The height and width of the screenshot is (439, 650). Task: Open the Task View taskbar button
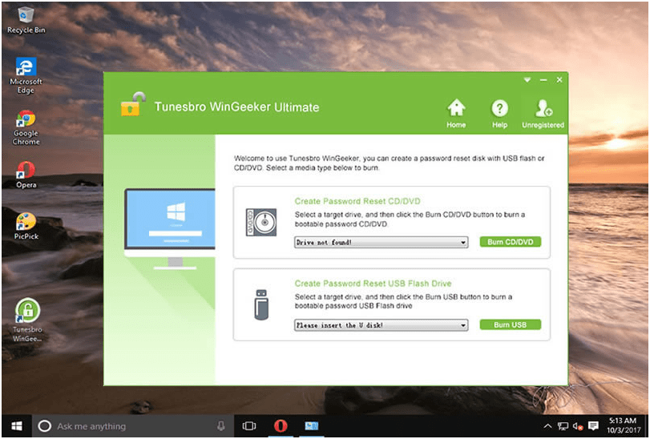tap(249, 425)
